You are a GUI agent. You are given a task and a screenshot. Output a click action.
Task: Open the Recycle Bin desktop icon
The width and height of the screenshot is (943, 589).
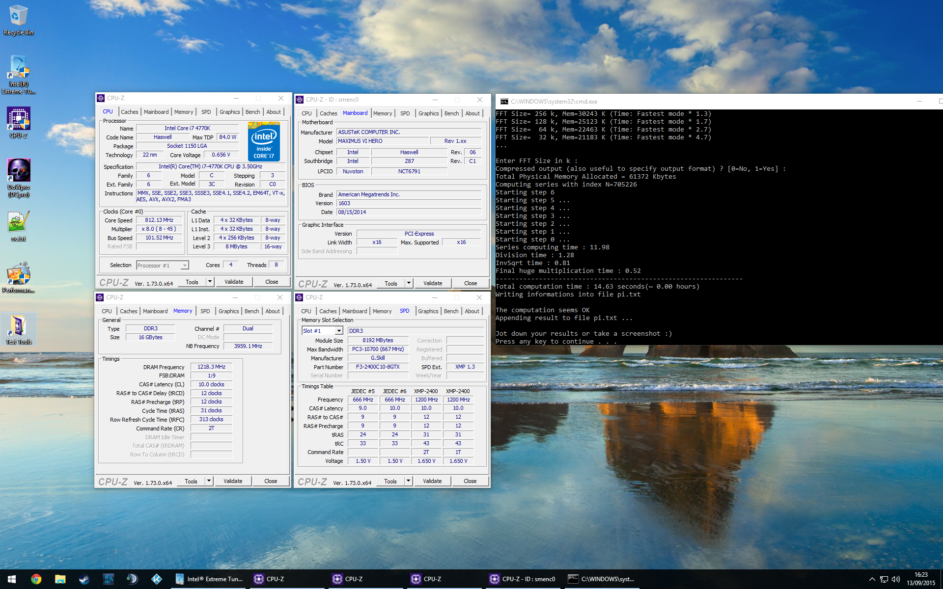tap(18, 20)
